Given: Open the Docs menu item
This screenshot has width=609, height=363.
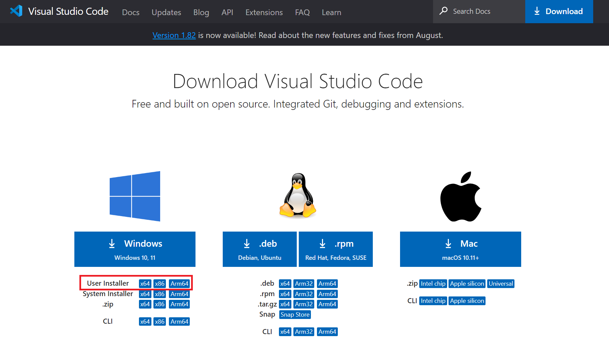Looking at the screenshot, I should click(131, 12).
